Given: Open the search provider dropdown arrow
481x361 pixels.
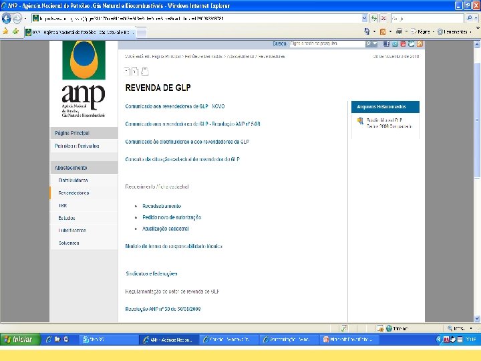Looking at the screenshot, I should (476, 19).
